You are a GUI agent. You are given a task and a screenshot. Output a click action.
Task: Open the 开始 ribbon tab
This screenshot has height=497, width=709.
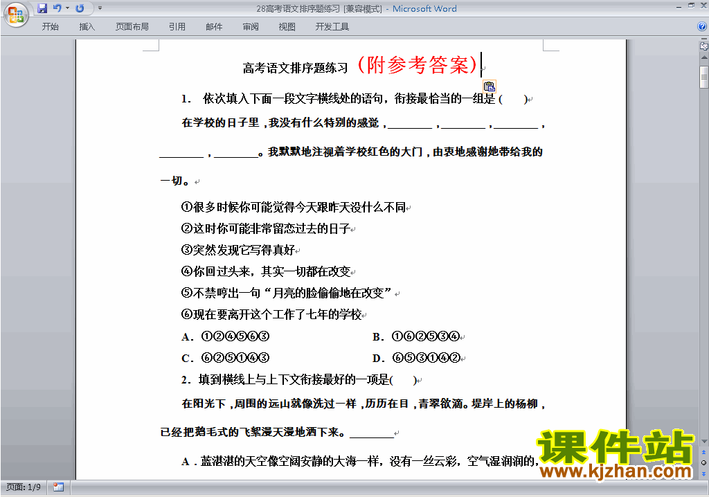click(x=51, y=27)
